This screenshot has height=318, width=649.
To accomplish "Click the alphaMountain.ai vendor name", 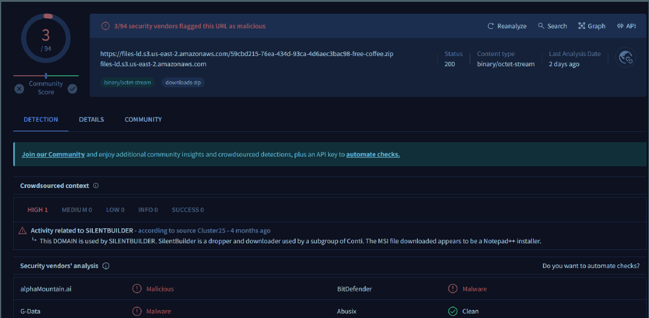I will [x=46, y=289].
